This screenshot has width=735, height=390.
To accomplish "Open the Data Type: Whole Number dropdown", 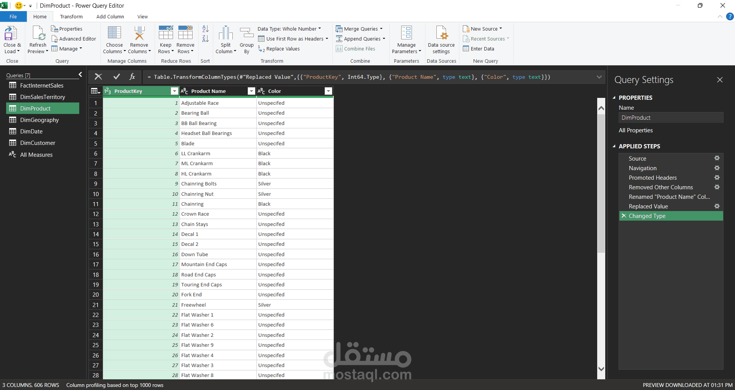I will point(289,29).
